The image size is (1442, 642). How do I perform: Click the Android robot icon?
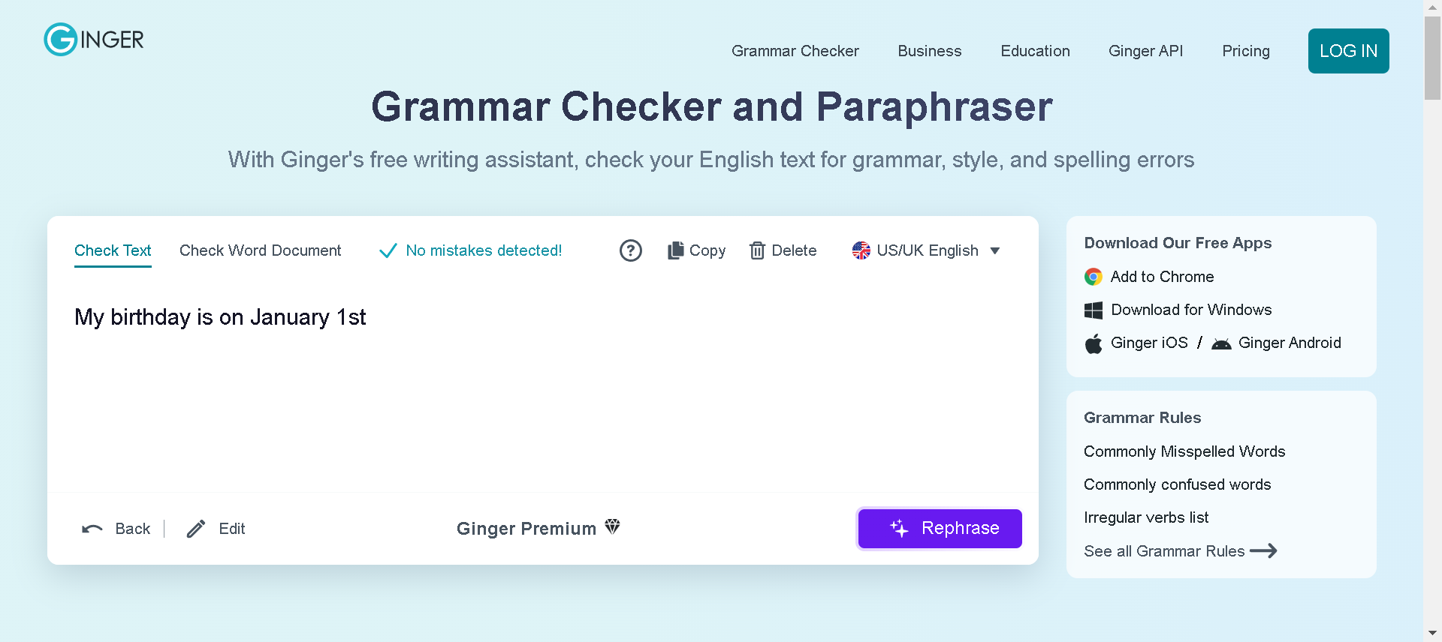click(x=1221, y=343)
